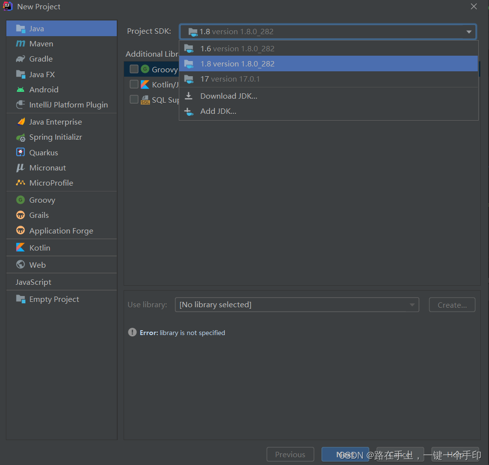The width and height of the screenshot is (489, 465).
Task: Click the Groovy icon in sidebar
Action: [21, 200]
